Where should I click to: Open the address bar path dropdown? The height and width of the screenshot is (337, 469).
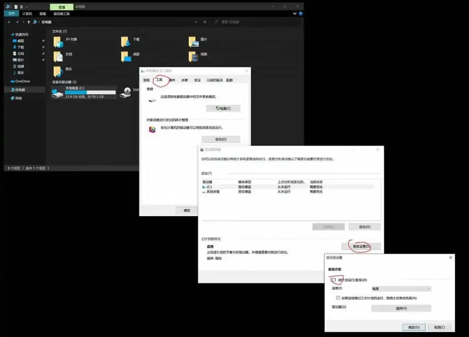pos(197,22)
